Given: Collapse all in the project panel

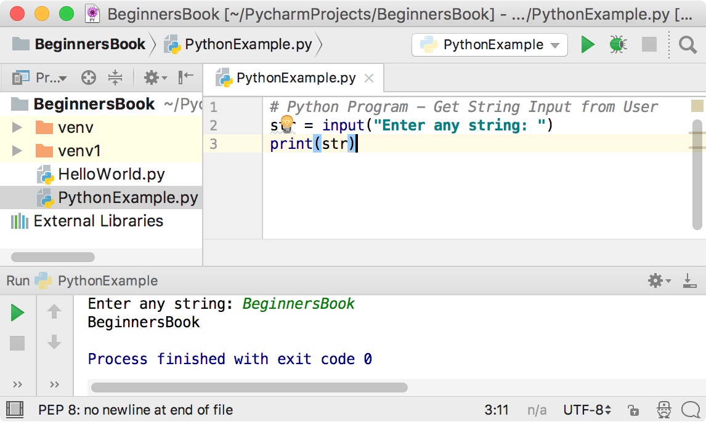Looking at the screenshot, I should pos(115,78).
